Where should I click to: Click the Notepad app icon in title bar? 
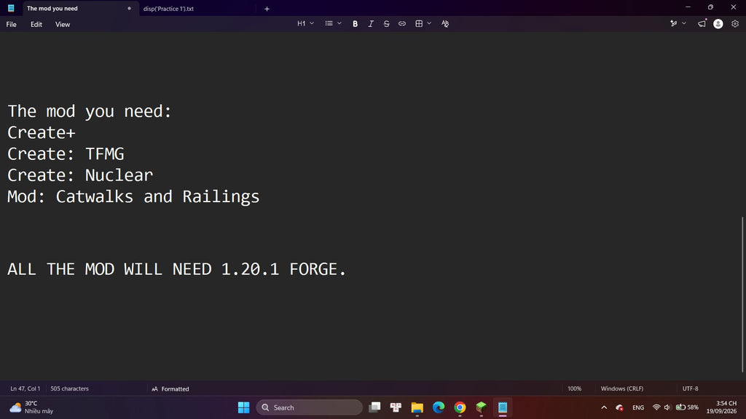(x=11, y=8)
